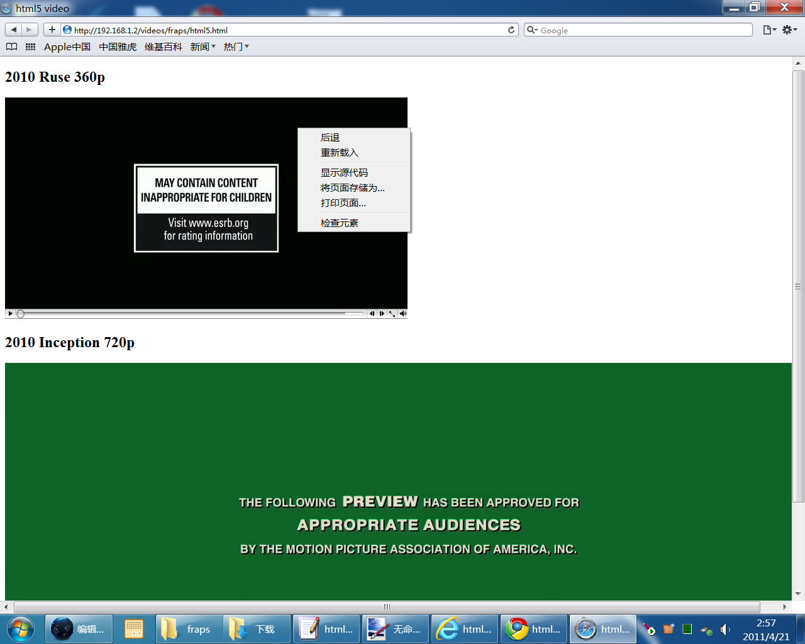Open the system tray volume icon
Viewport: 805px width, 644px height.
coord(725,630)
